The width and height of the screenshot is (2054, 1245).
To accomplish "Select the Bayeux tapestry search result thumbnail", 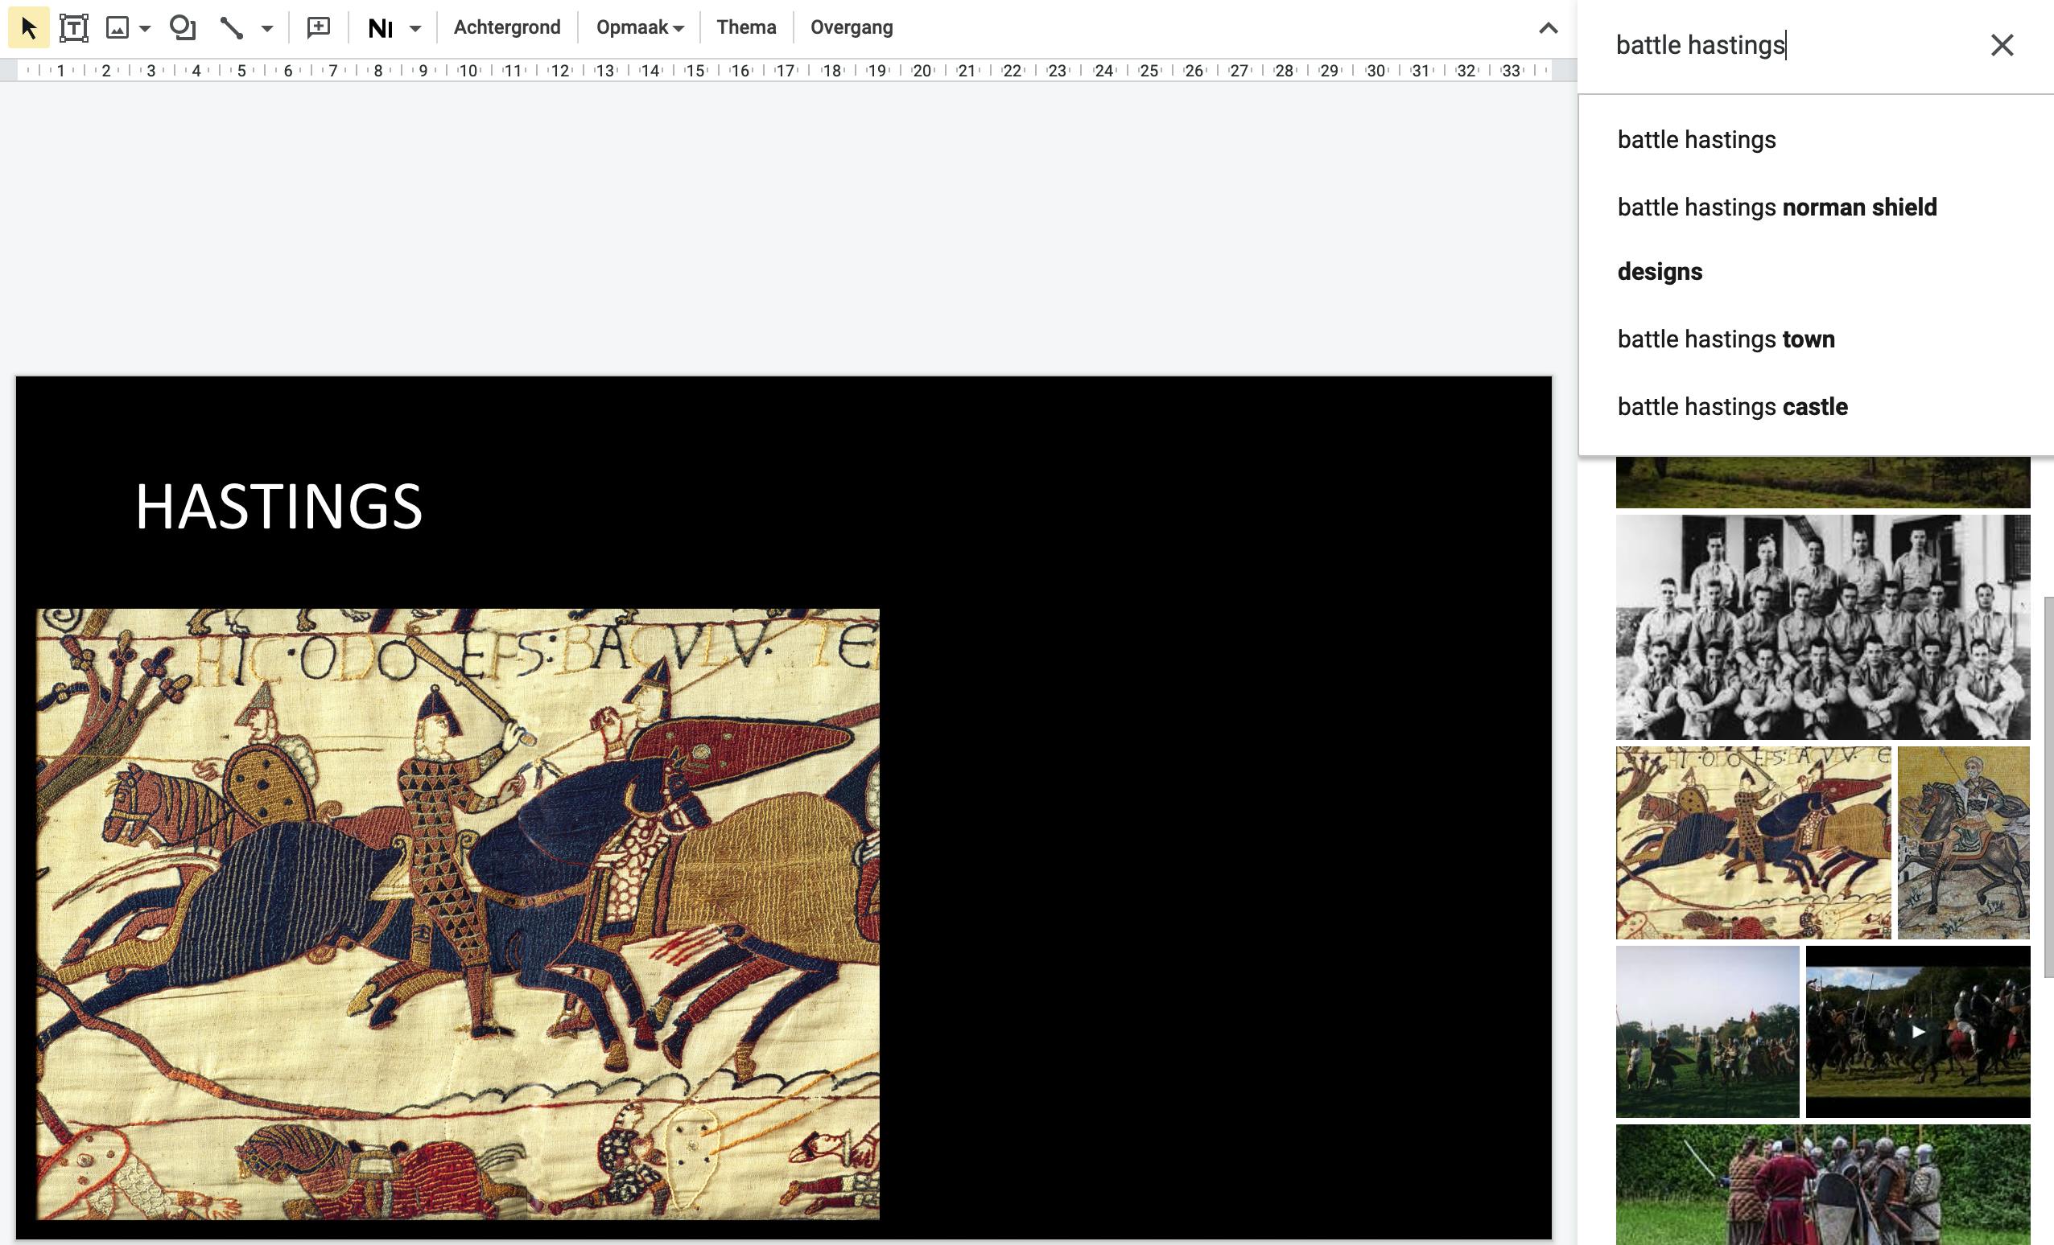I will (1752, 842).
